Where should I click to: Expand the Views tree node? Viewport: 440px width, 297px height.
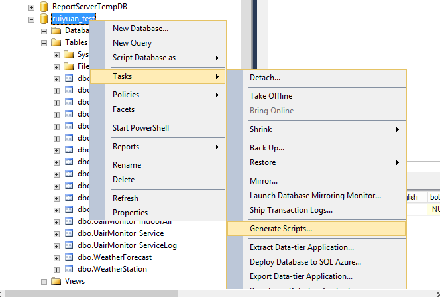44,281
